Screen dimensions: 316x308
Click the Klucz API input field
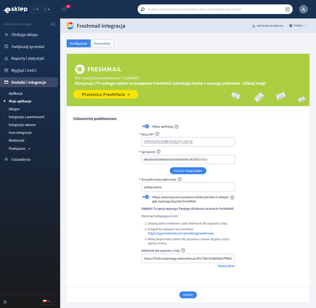(x=188, y=142)
